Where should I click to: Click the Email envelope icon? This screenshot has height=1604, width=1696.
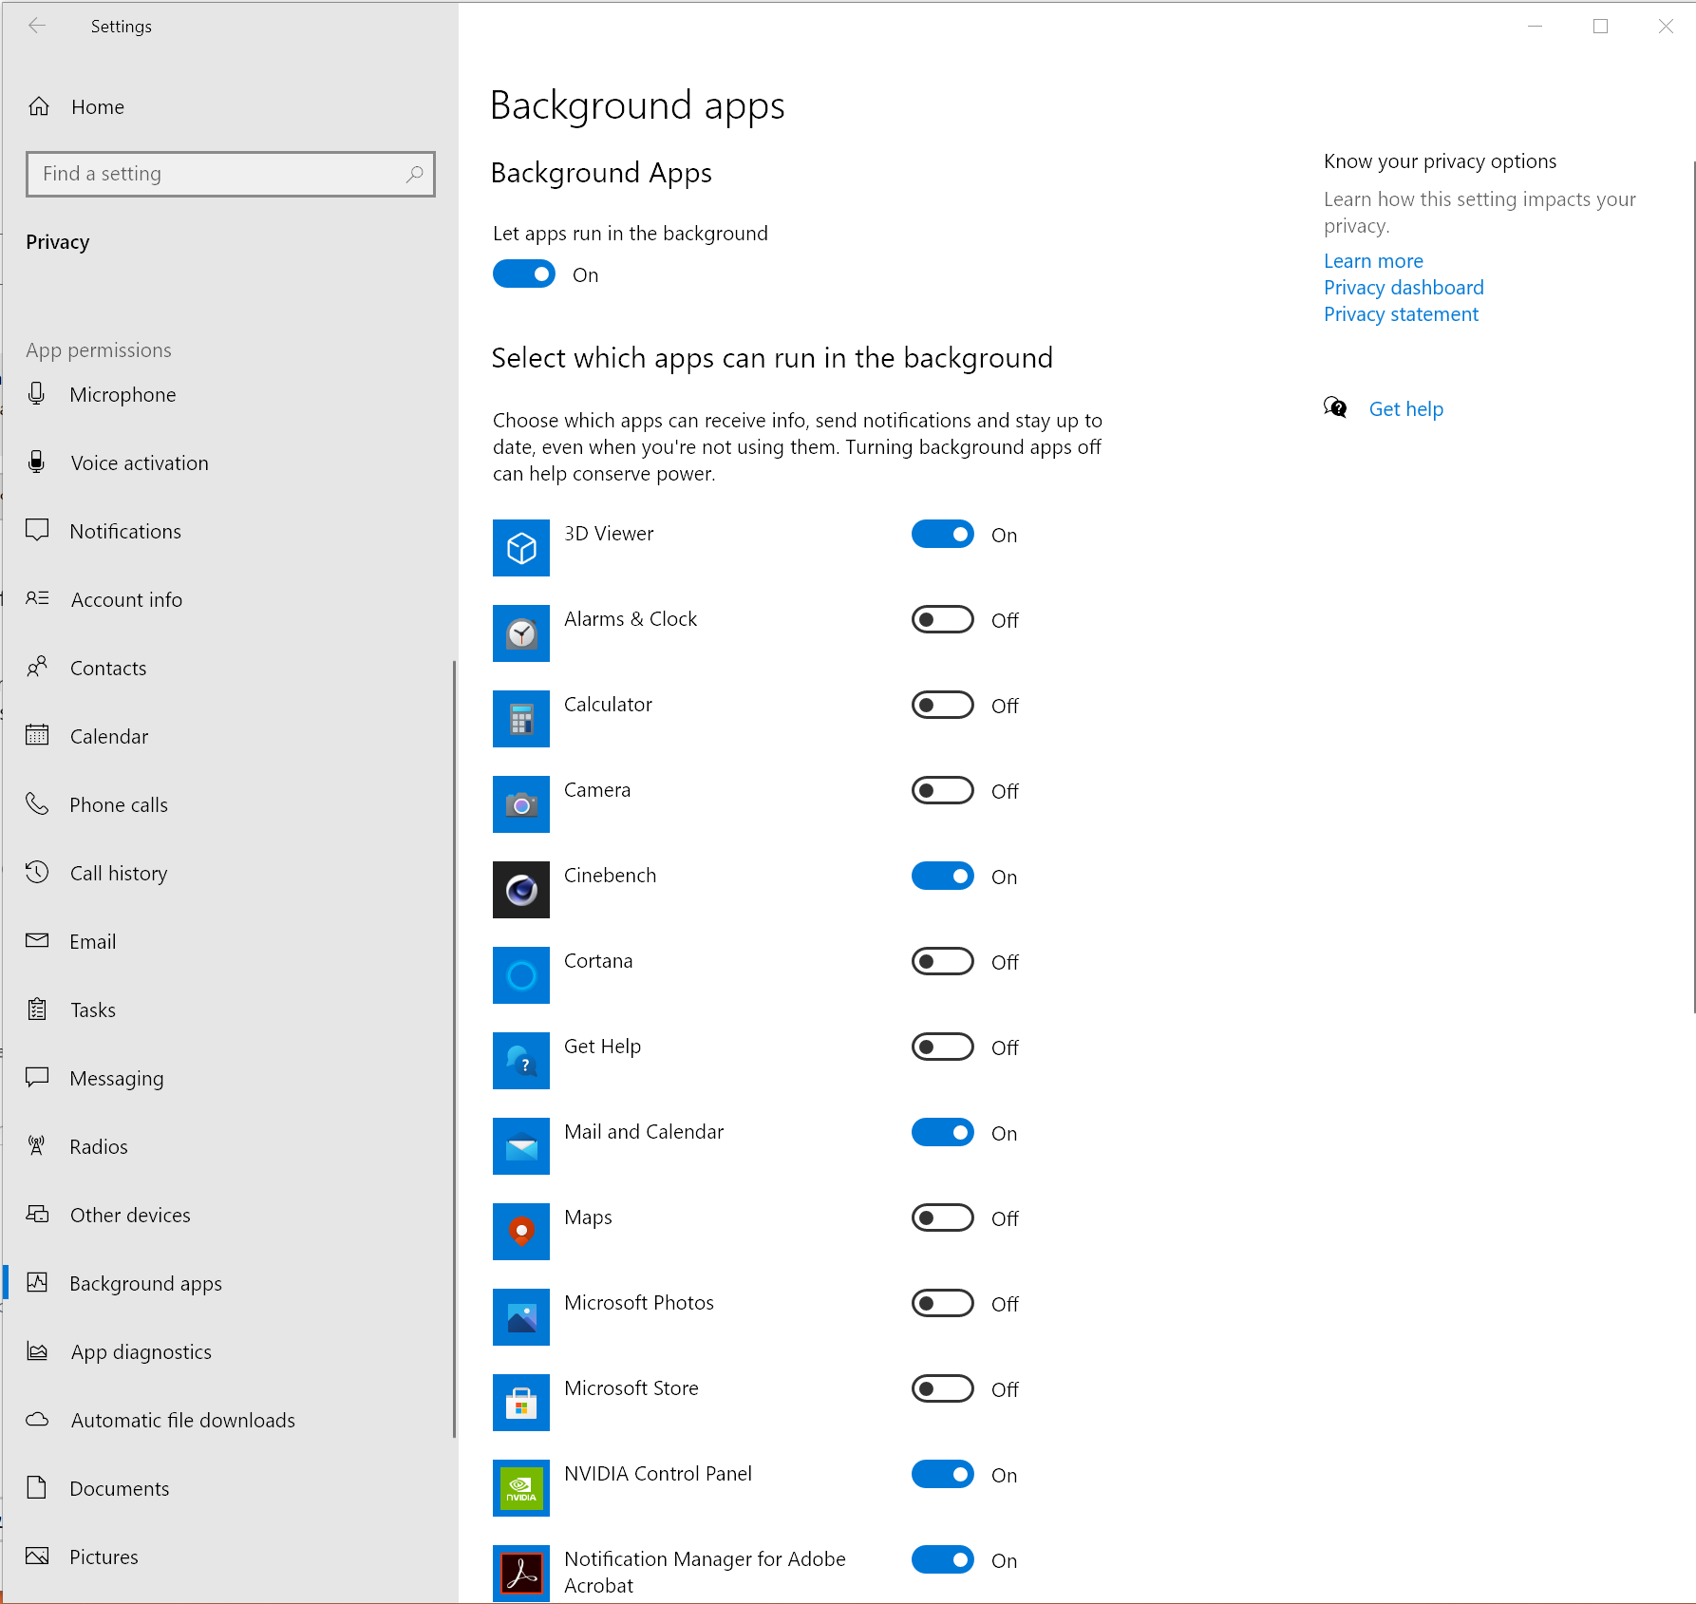click(x=37, y=940)
